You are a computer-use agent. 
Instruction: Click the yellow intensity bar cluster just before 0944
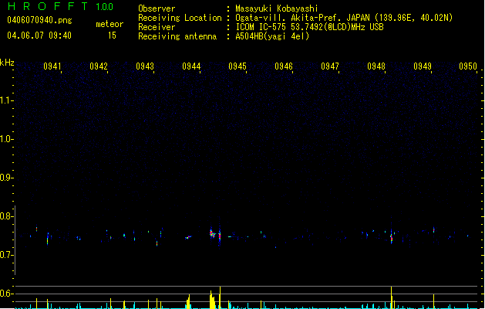tap(188, 302)
